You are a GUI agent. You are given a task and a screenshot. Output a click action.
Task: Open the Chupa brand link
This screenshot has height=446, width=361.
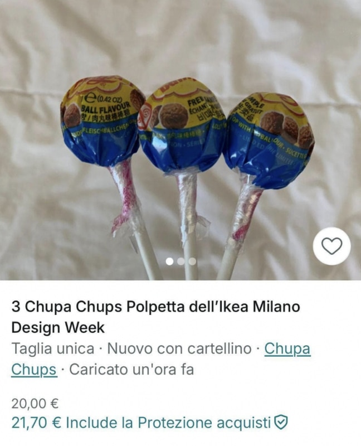(x=287, y=348)
